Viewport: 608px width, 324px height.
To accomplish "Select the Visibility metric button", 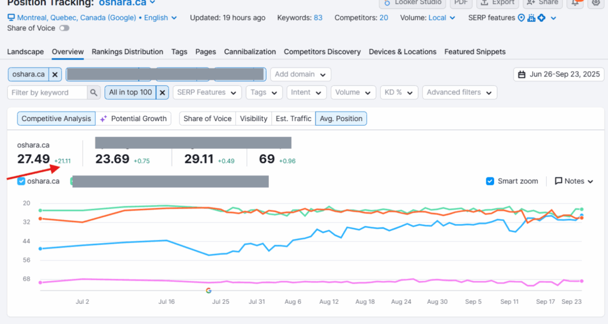I will (254, 119).
